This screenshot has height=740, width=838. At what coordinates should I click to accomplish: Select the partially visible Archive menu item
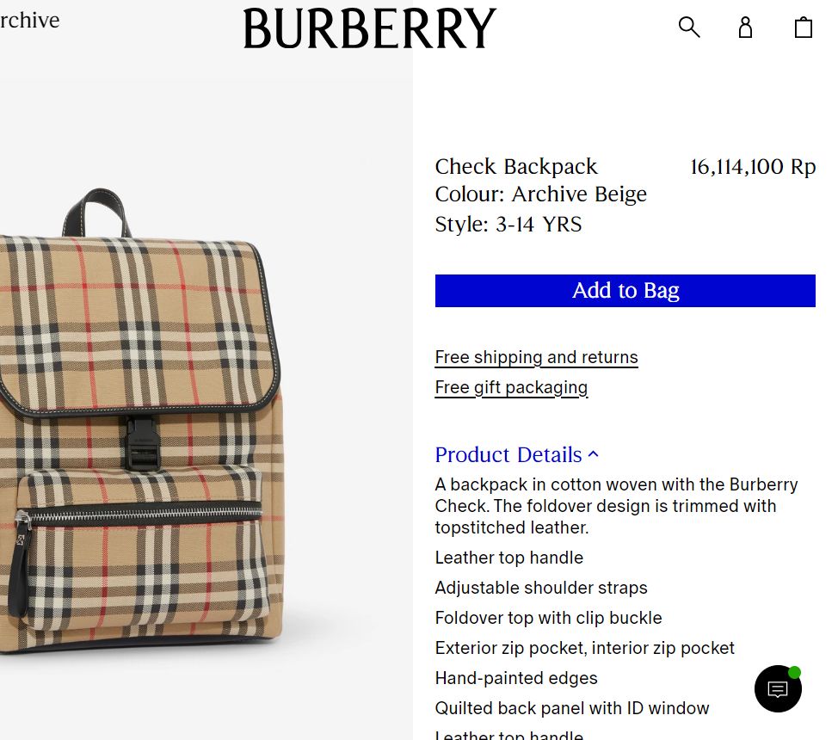[29, 21]
